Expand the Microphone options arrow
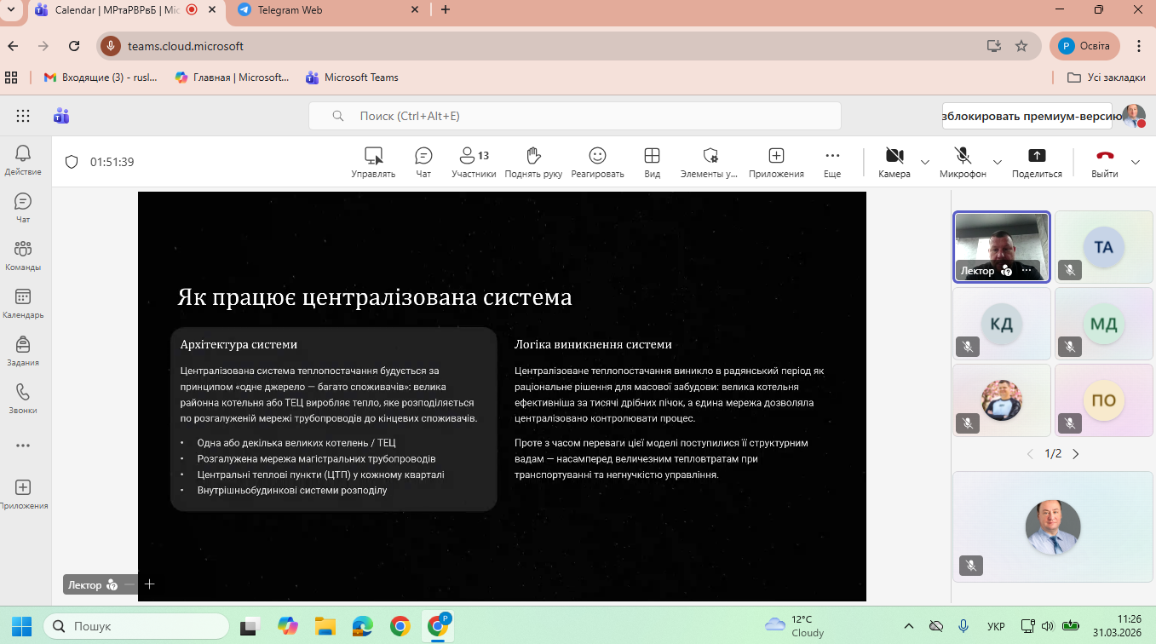The width and height of the screenshot is (1156, 644). [998, 162]
